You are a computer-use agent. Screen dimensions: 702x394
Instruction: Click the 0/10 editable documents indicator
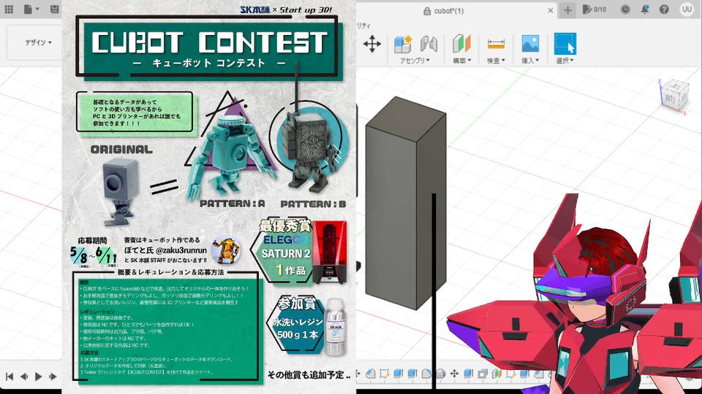pos(594,9)
